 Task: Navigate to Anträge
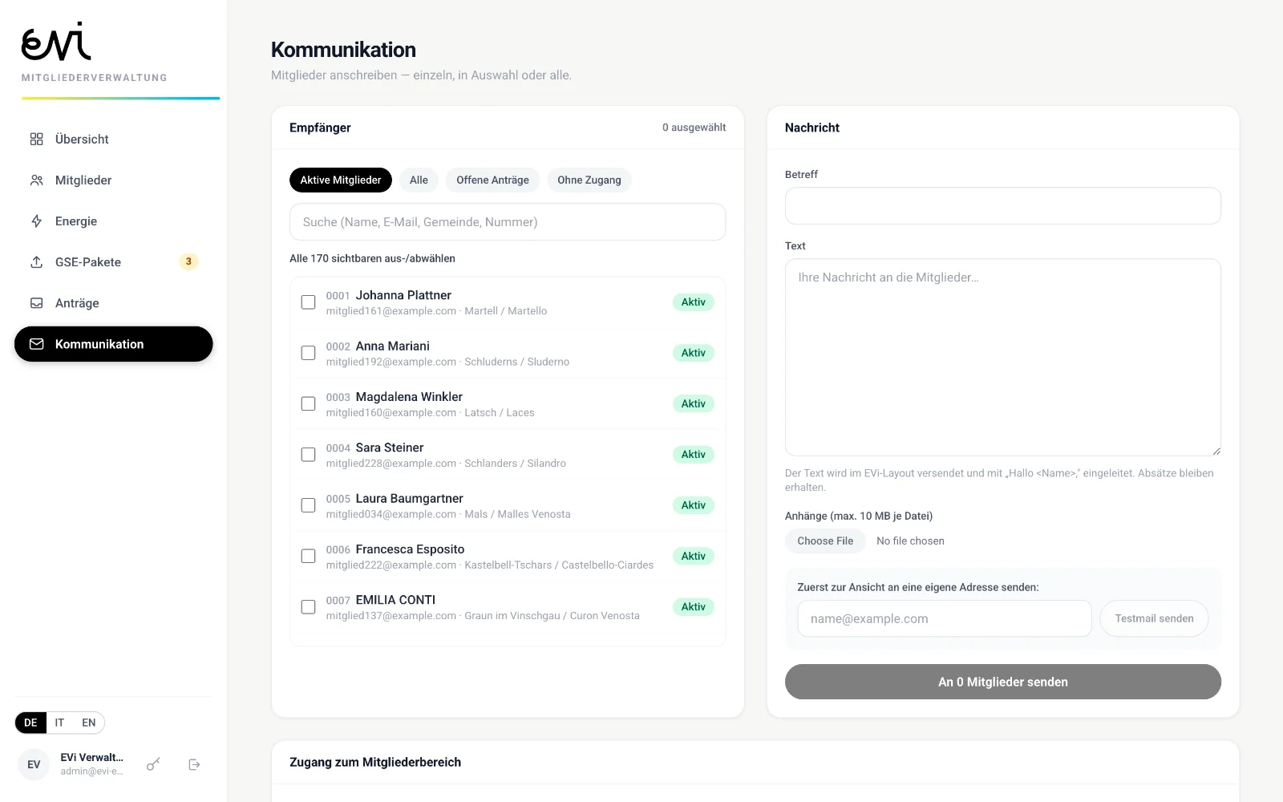coord(113,303)
